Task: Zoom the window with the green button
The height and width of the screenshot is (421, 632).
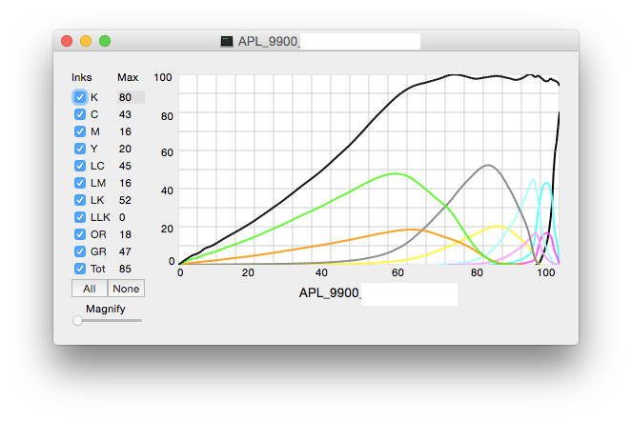Action: point(105,41)
